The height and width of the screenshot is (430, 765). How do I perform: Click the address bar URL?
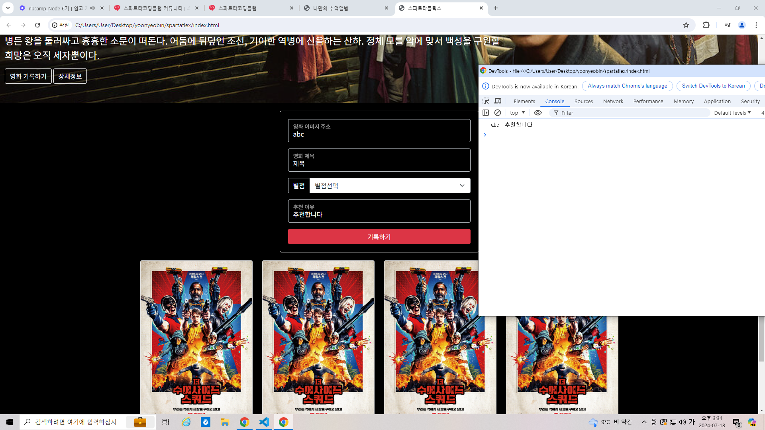click(x=147, y=25)
